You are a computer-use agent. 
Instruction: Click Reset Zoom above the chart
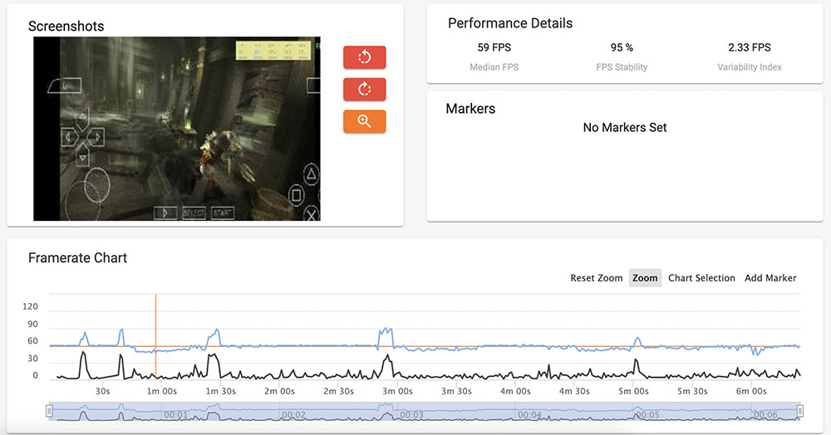click(x=596, y=278)
